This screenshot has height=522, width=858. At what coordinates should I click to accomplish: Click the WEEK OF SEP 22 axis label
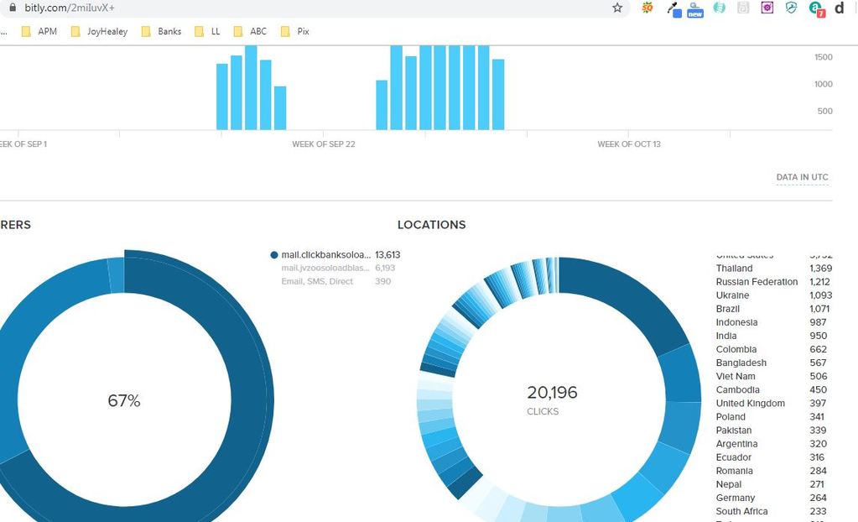click(324, 144)
